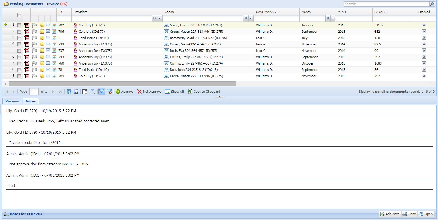438x220 pixels.
Task: Open PDF icon for document 743
Action: 27,57
